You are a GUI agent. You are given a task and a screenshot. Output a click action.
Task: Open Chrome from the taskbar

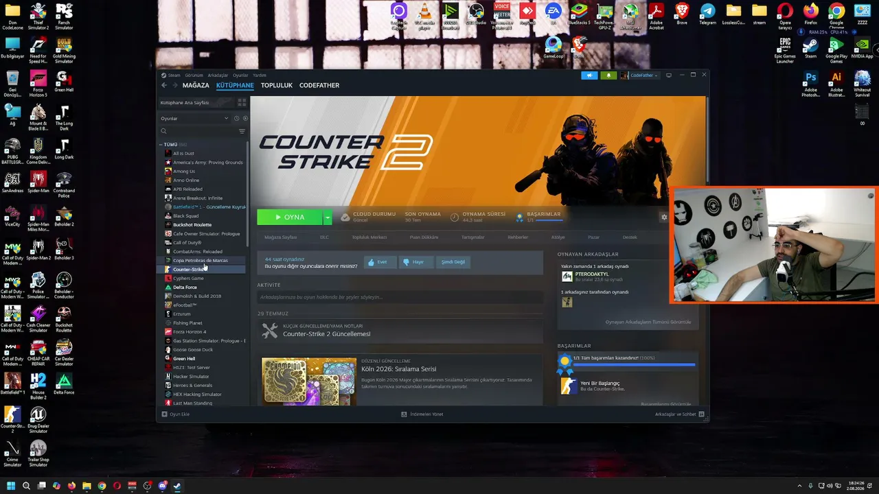[102, 486]
